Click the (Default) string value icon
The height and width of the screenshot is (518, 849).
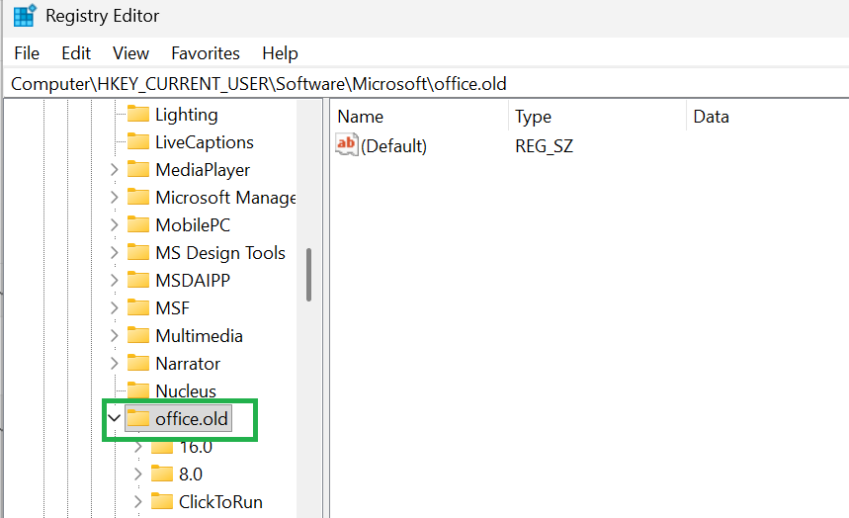coord(347,144)
